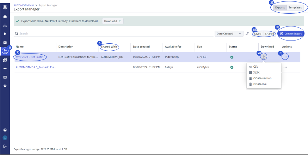This screenshot has height=155, width=308.
Task: Open the MYP 2024 - Net Profit export link
Action: pyautogui.click(x=29, y=57)
